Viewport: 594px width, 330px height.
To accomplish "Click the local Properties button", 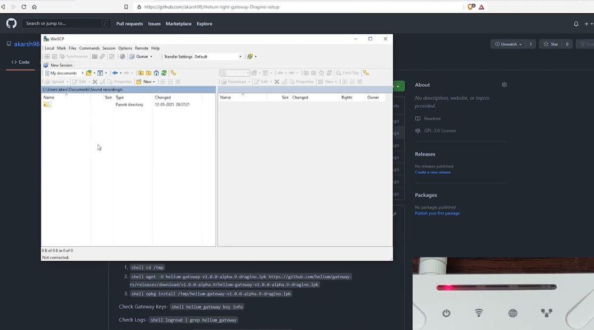I will pyautogui.click(x=120, y=82).
